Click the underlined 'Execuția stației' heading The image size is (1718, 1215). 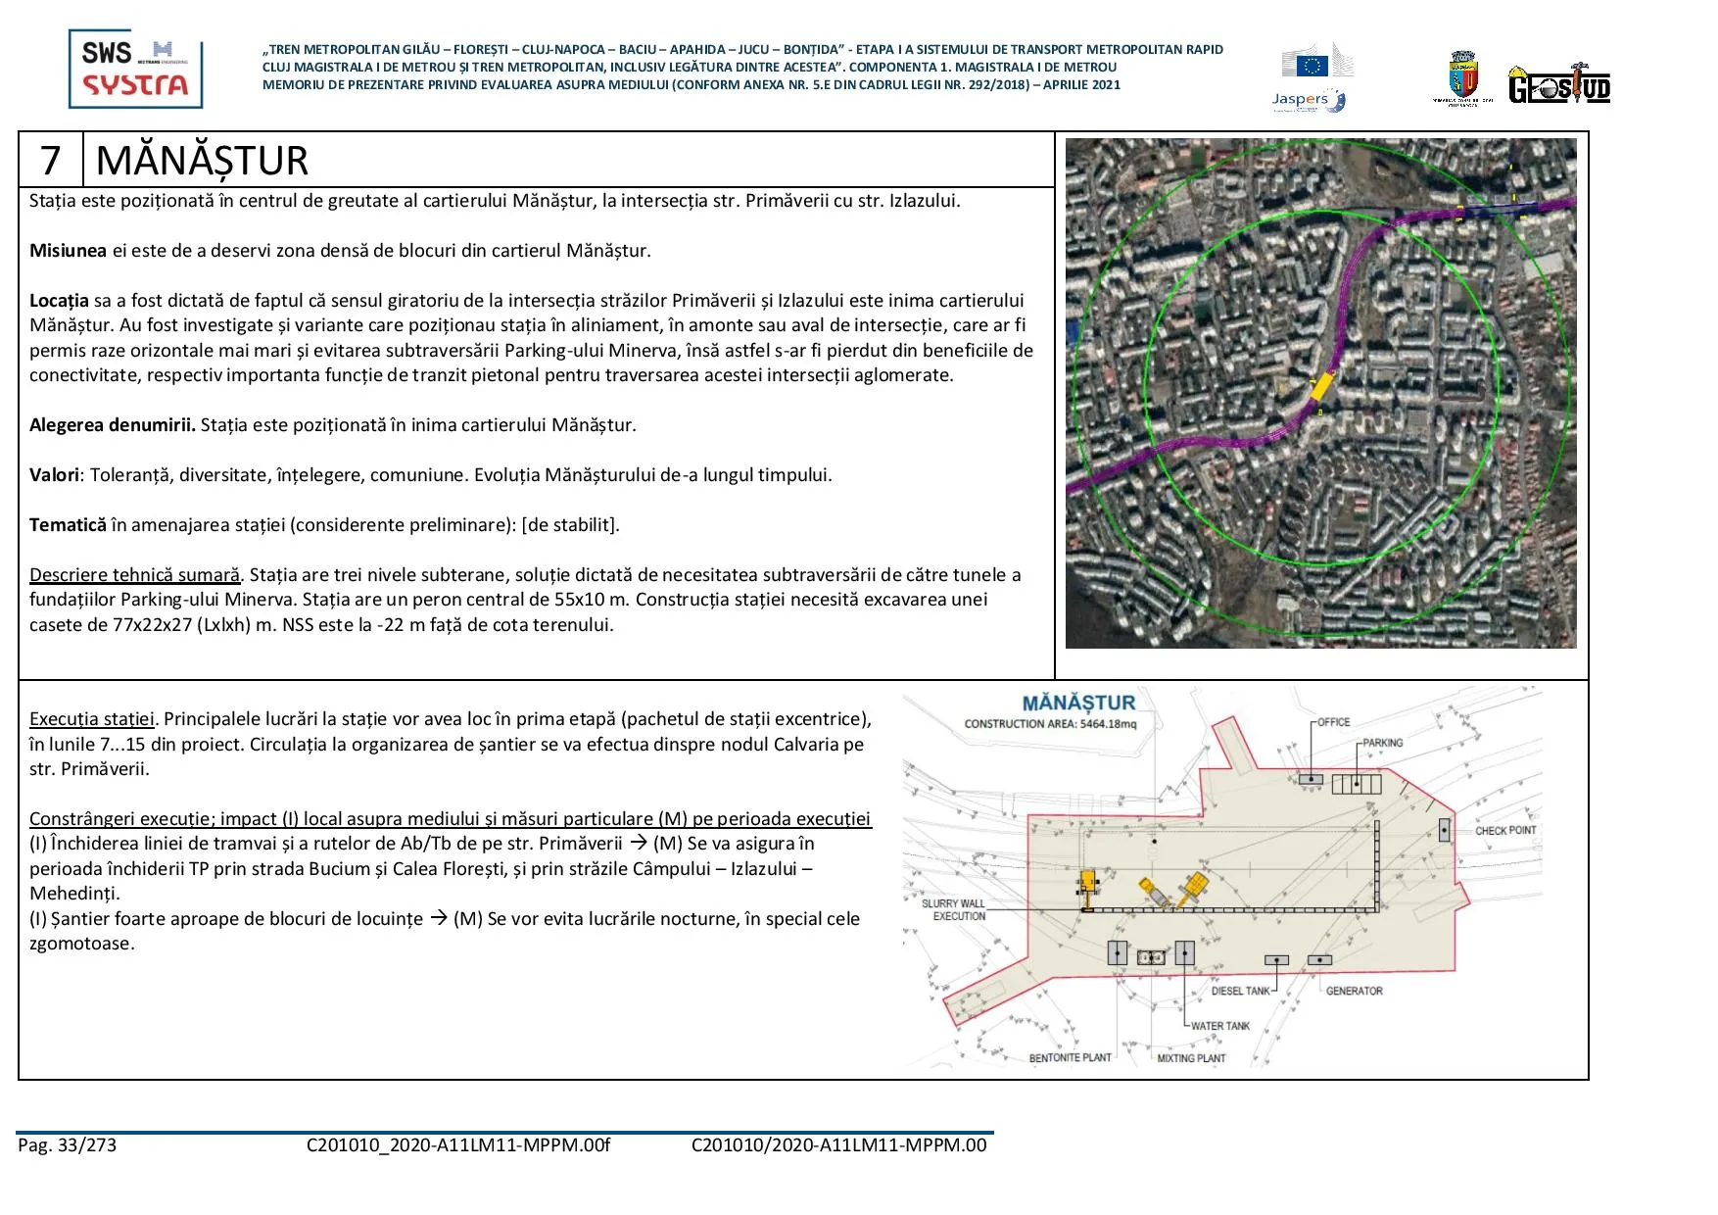92,719
